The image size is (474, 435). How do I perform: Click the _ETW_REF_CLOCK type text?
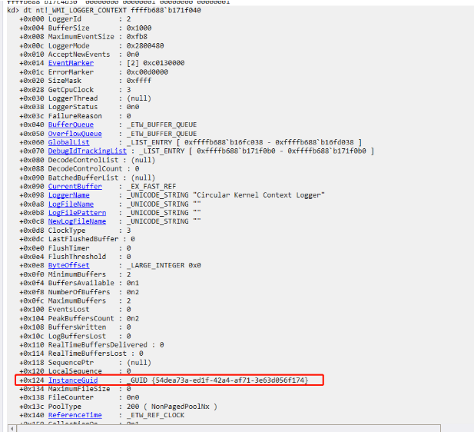(155, 415)
